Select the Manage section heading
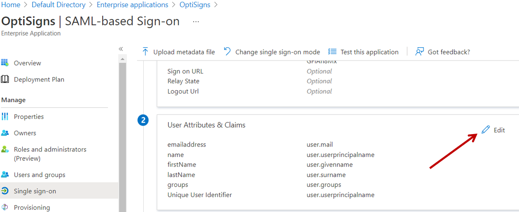 [13, 100]
